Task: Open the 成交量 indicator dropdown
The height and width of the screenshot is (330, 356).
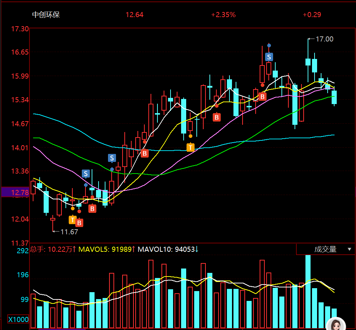Action: (x=325, y=249)
